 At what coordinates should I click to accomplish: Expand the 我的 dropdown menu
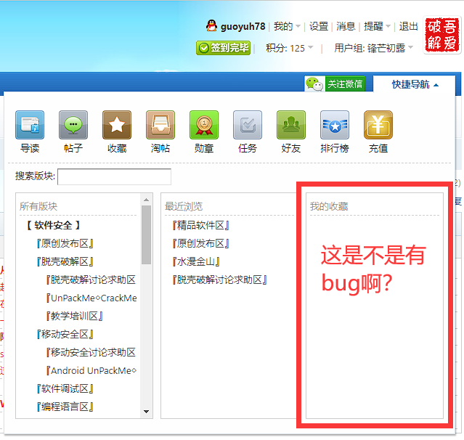(287, 26)
